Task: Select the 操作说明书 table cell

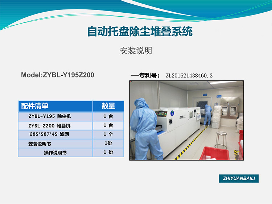Action: pyautogui.click(x=55, y=153)
